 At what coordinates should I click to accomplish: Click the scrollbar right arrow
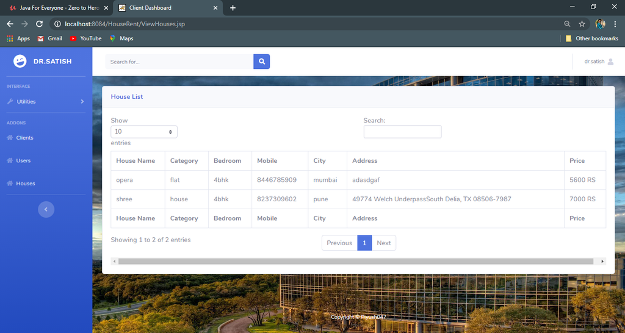[x=602, y=261]
